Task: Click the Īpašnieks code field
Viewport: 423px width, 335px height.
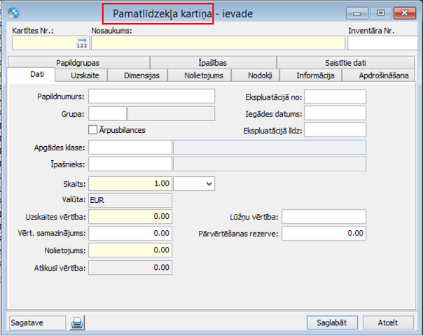Action: pos(130,164)
